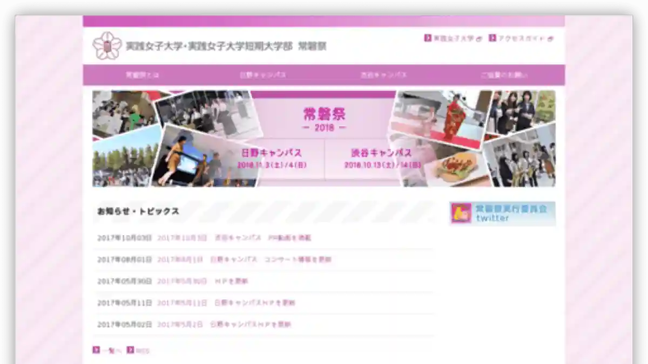The height and width of the screenshot is (364, 648).
Task: Open the 常磐祭とは navigation tab
Action: click(143, 75)
